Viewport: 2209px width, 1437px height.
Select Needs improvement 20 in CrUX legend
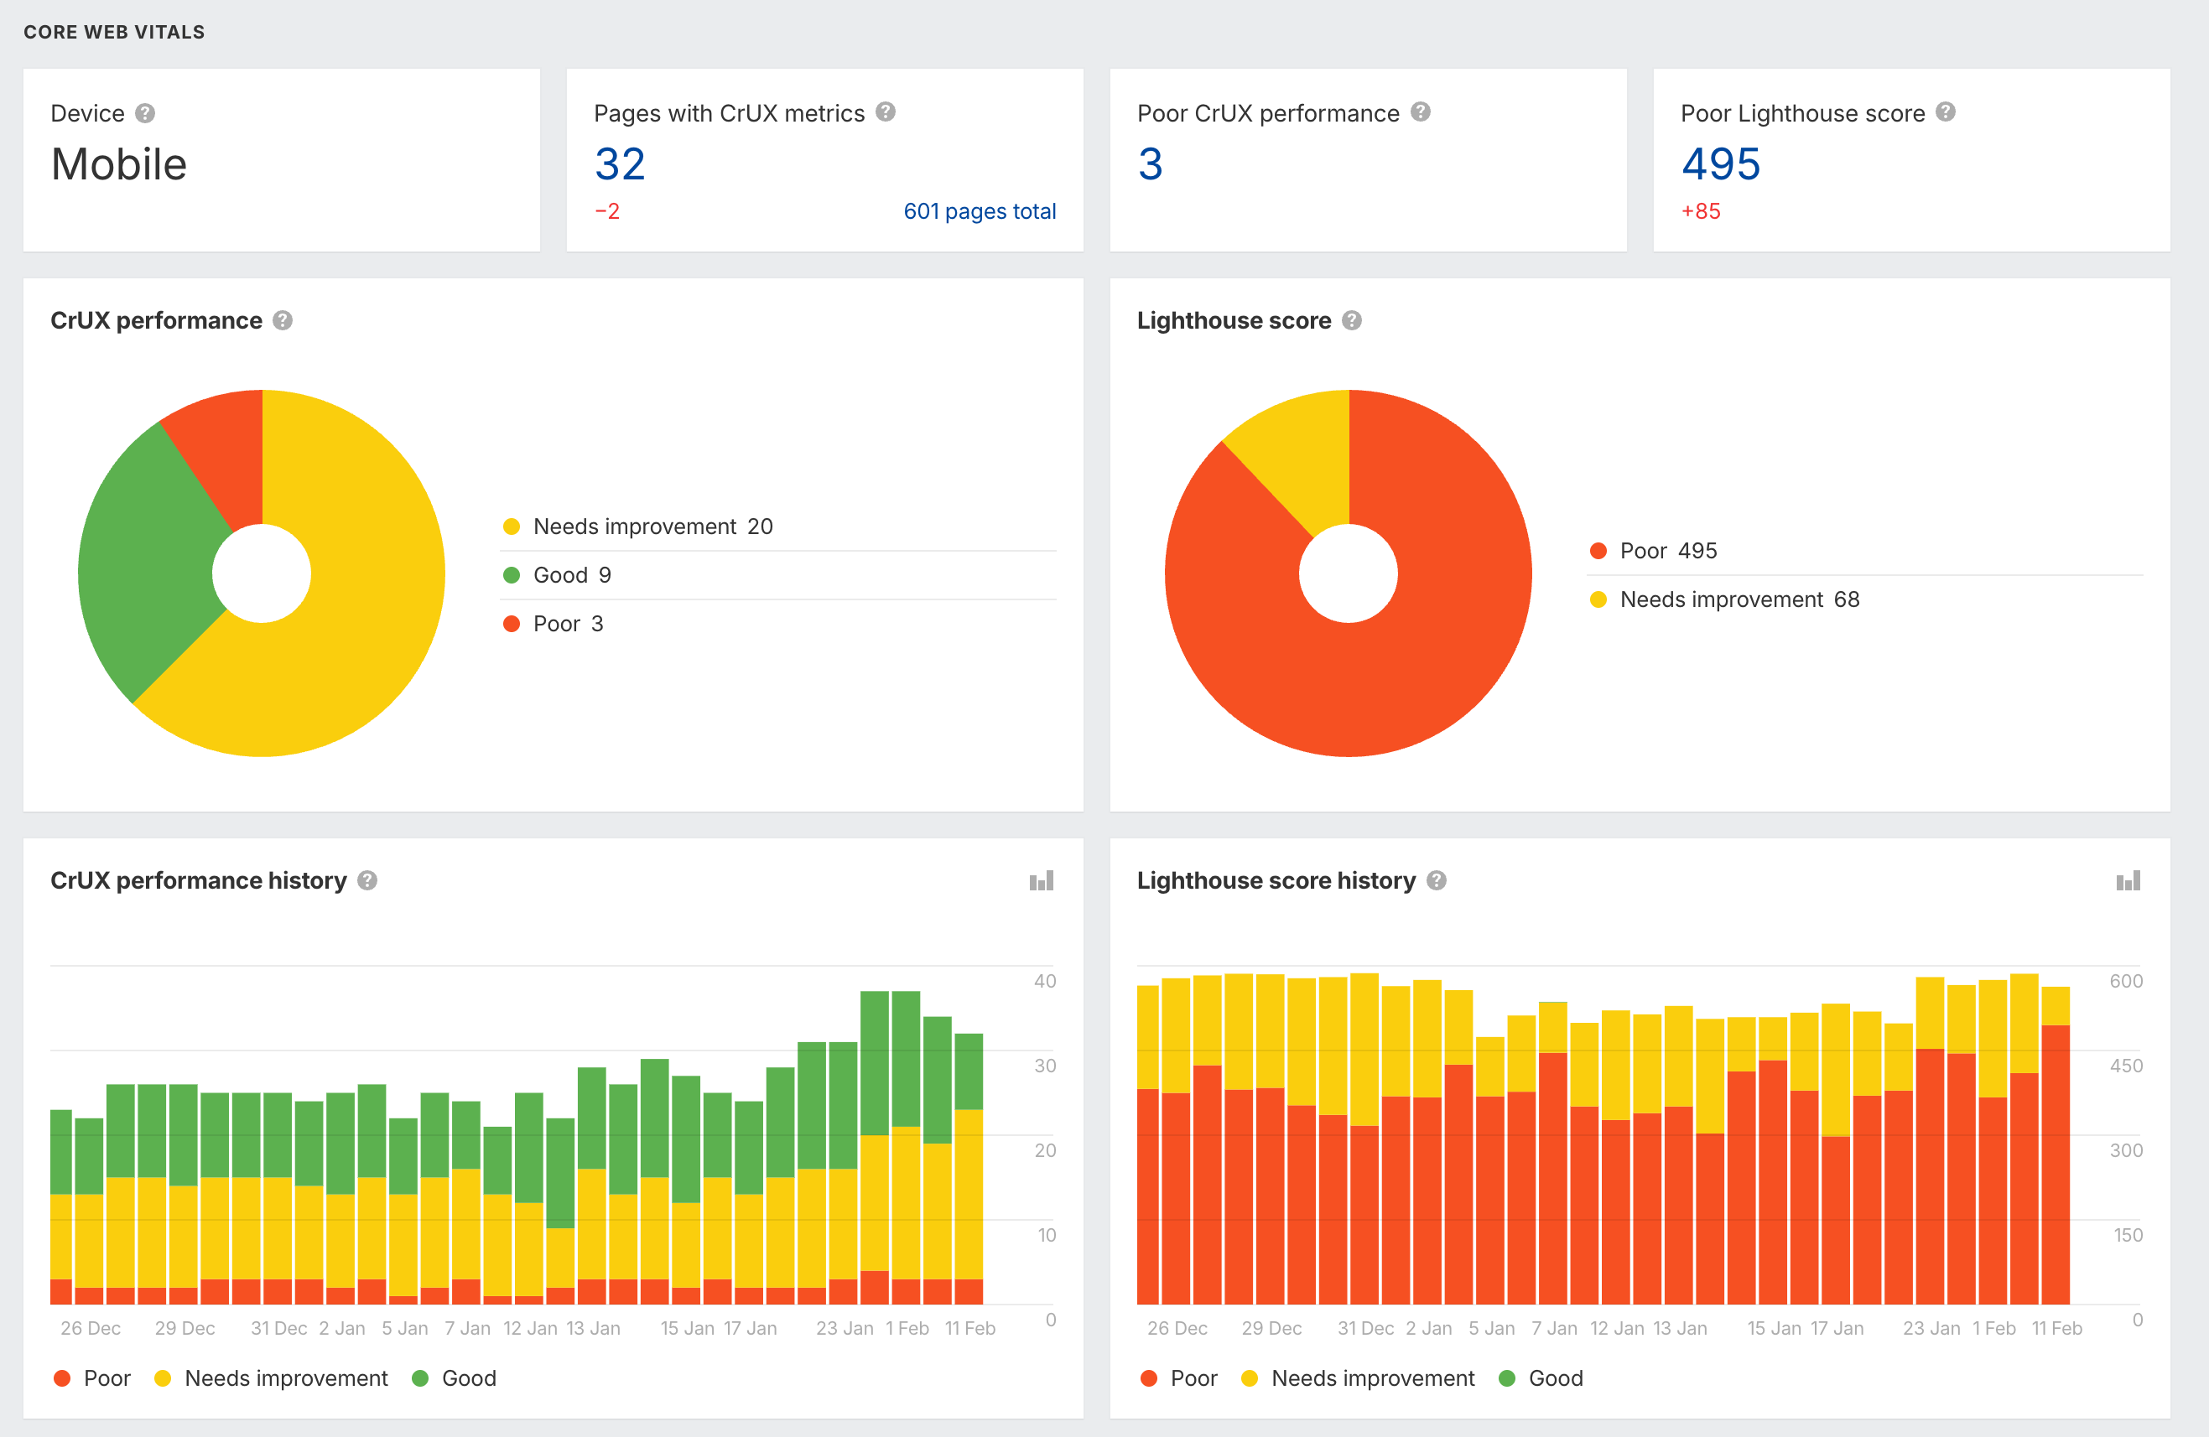(652, 526)
